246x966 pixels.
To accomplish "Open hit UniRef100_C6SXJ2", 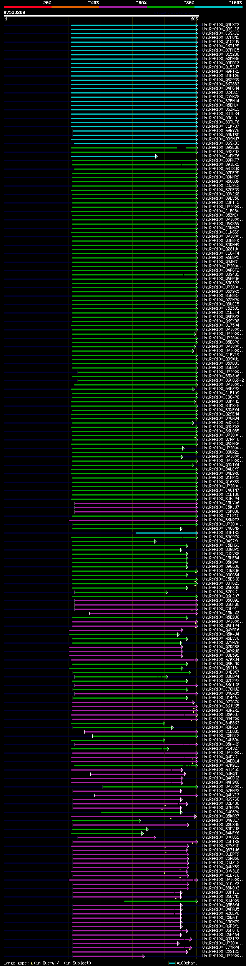I will click(x=221, y=33).
